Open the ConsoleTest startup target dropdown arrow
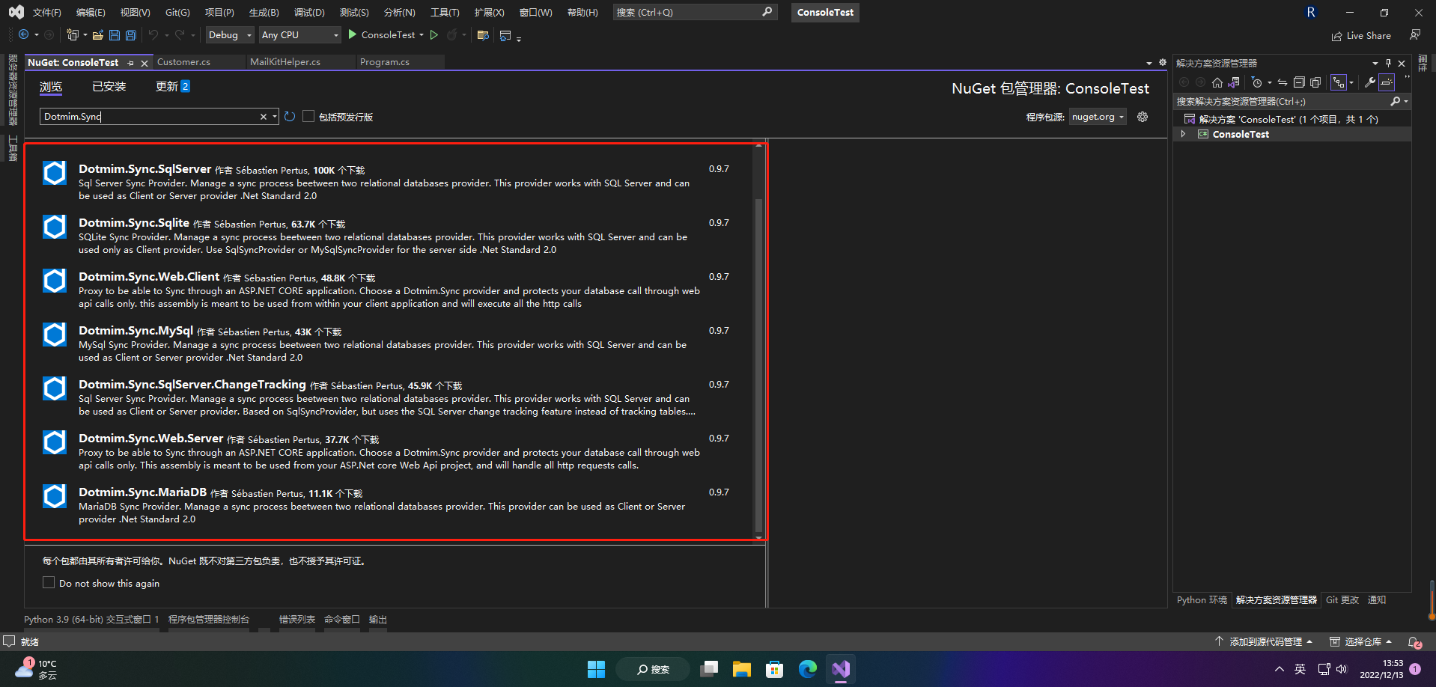Screen dimensions: 1436x687 click(x=422, y=35)
